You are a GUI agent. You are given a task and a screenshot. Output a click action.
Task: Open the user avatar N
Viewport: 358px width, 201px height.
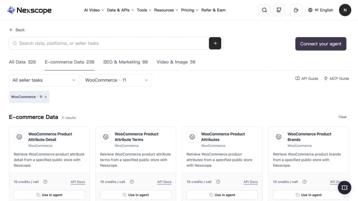click(345, 10)
